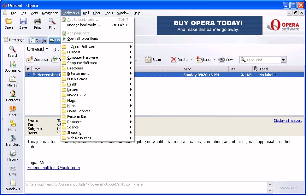Open the ScreenshotDude@snikt.com email link
This screenshot has height=195, width=306.
53,168
